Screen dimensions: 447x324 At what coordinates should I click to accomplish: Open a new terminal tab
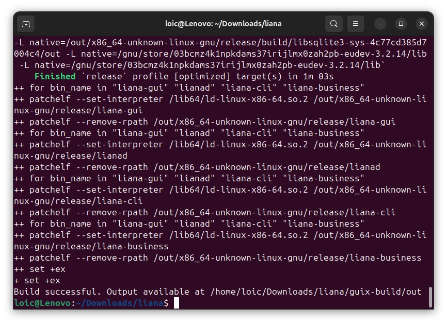26,24
